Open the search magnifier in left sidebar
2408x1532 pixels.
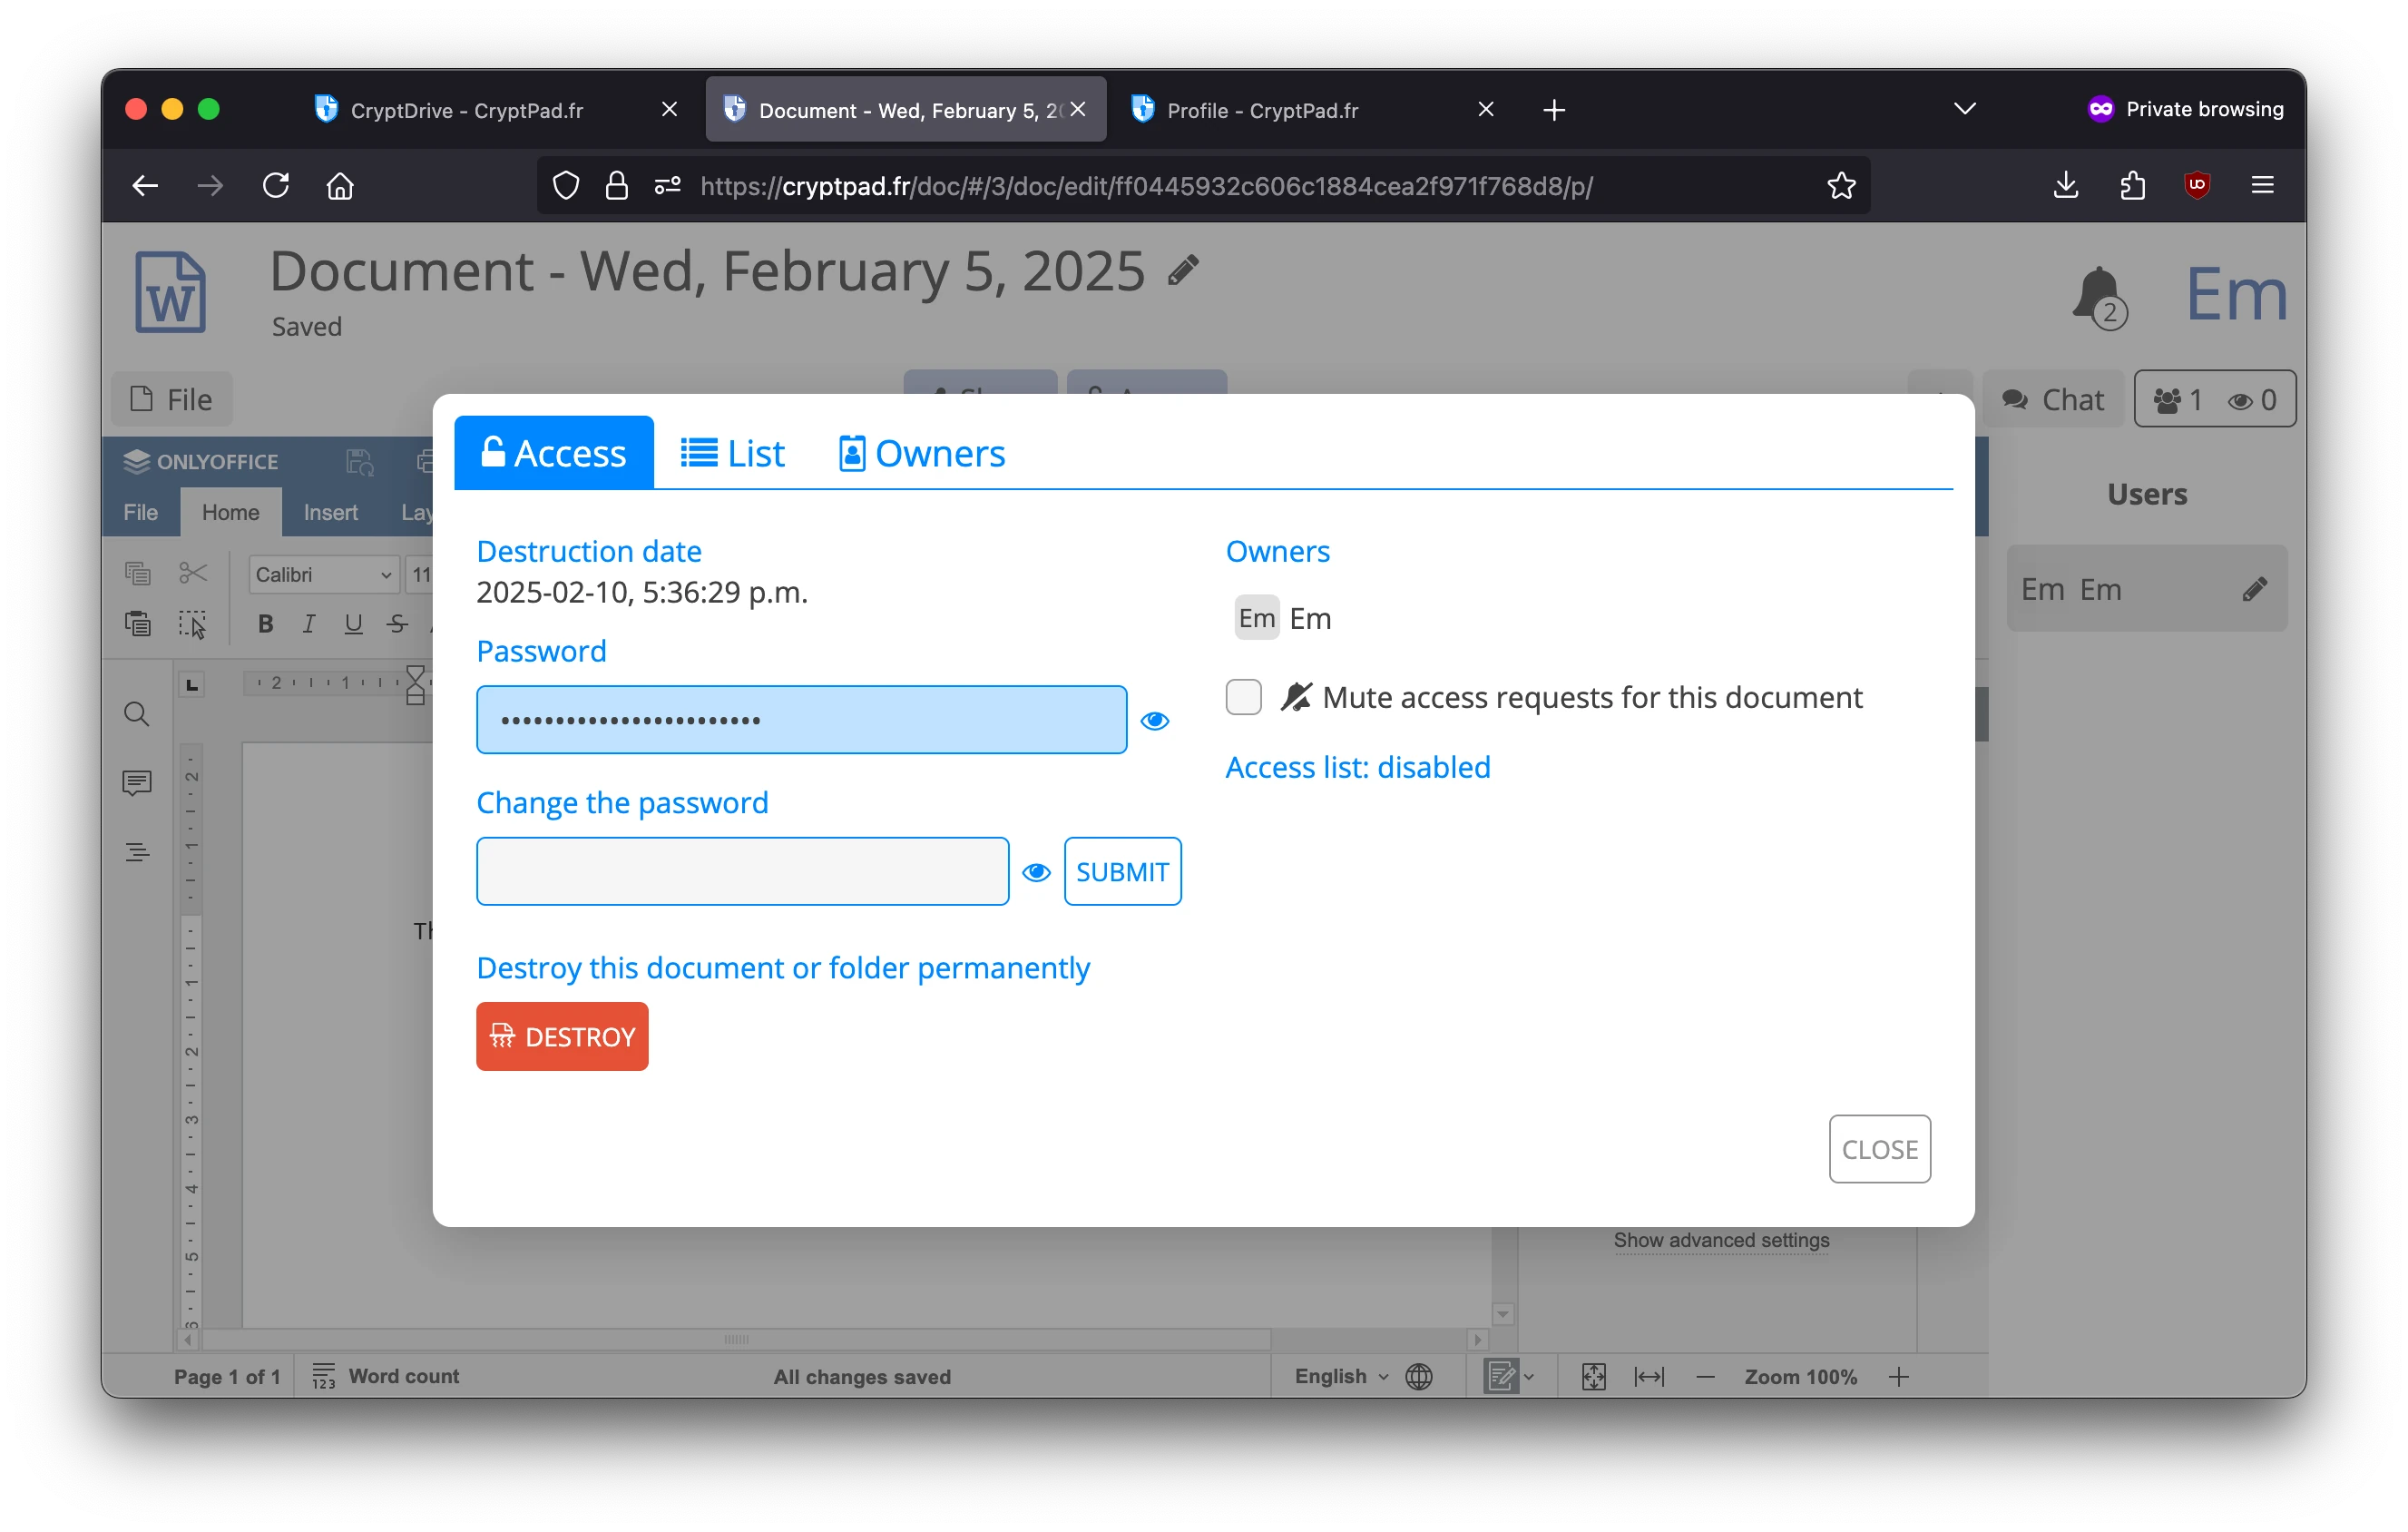[x=137, y=714]
